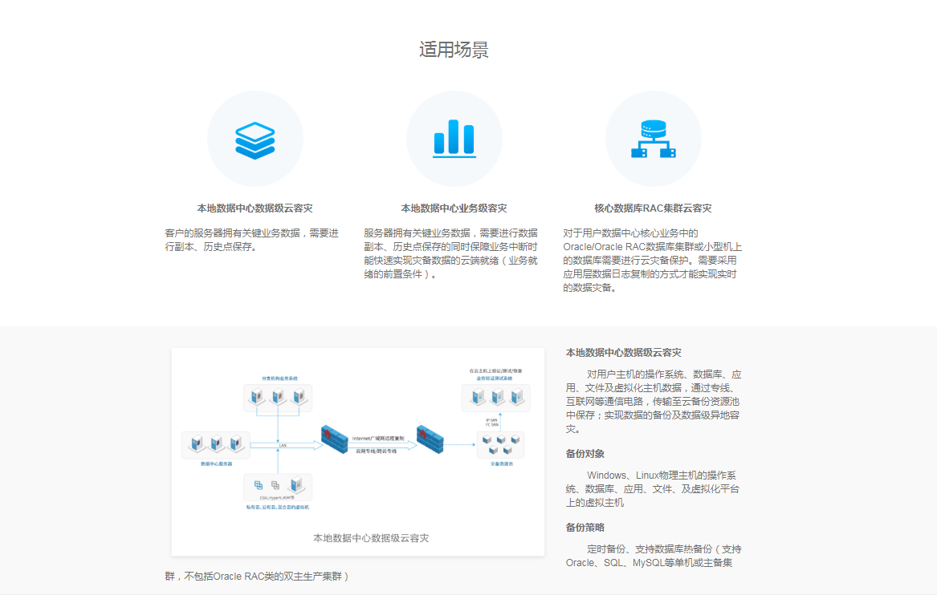
Task: Click the 灾备资源池 storage cubes icon
Action: (501, 443)
